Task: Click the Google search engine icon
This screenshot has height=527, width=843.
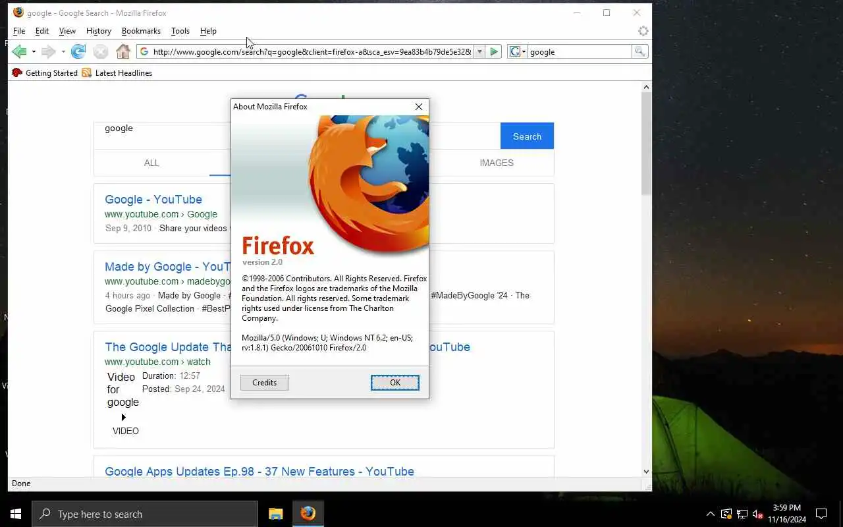Action: [515, 51]
